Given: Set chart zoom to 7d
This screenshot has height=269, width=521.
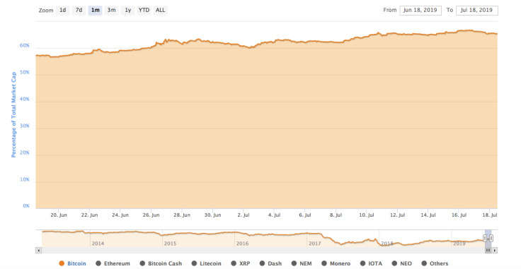Looking at the screenshot, I should pos(79,11).
